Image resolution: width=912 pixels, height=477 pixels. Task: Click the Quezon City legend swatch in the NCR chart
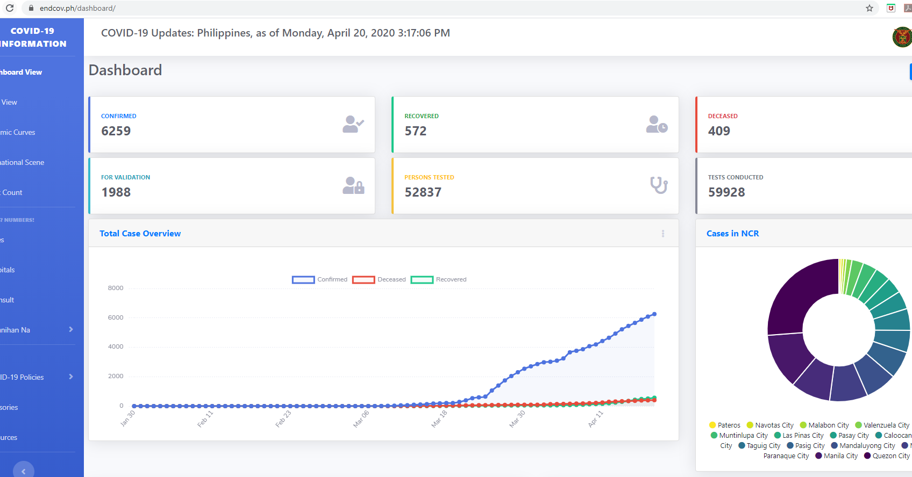pos(867,456)
